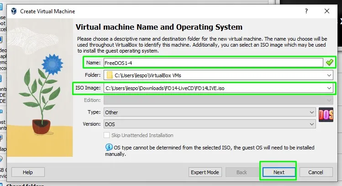Click the yellow folder icon in Folder field
This screenshot has width=342, height=186.
coord(110,75)
